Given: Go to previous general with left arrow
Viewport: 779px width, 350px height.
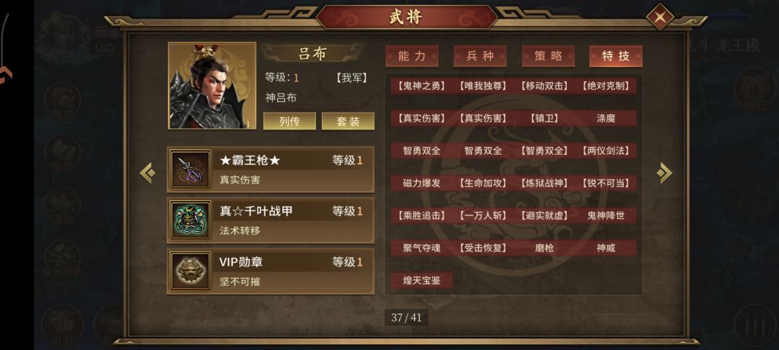Looking at the screenshot, I should pyautogui.click(x=148, y=173).
